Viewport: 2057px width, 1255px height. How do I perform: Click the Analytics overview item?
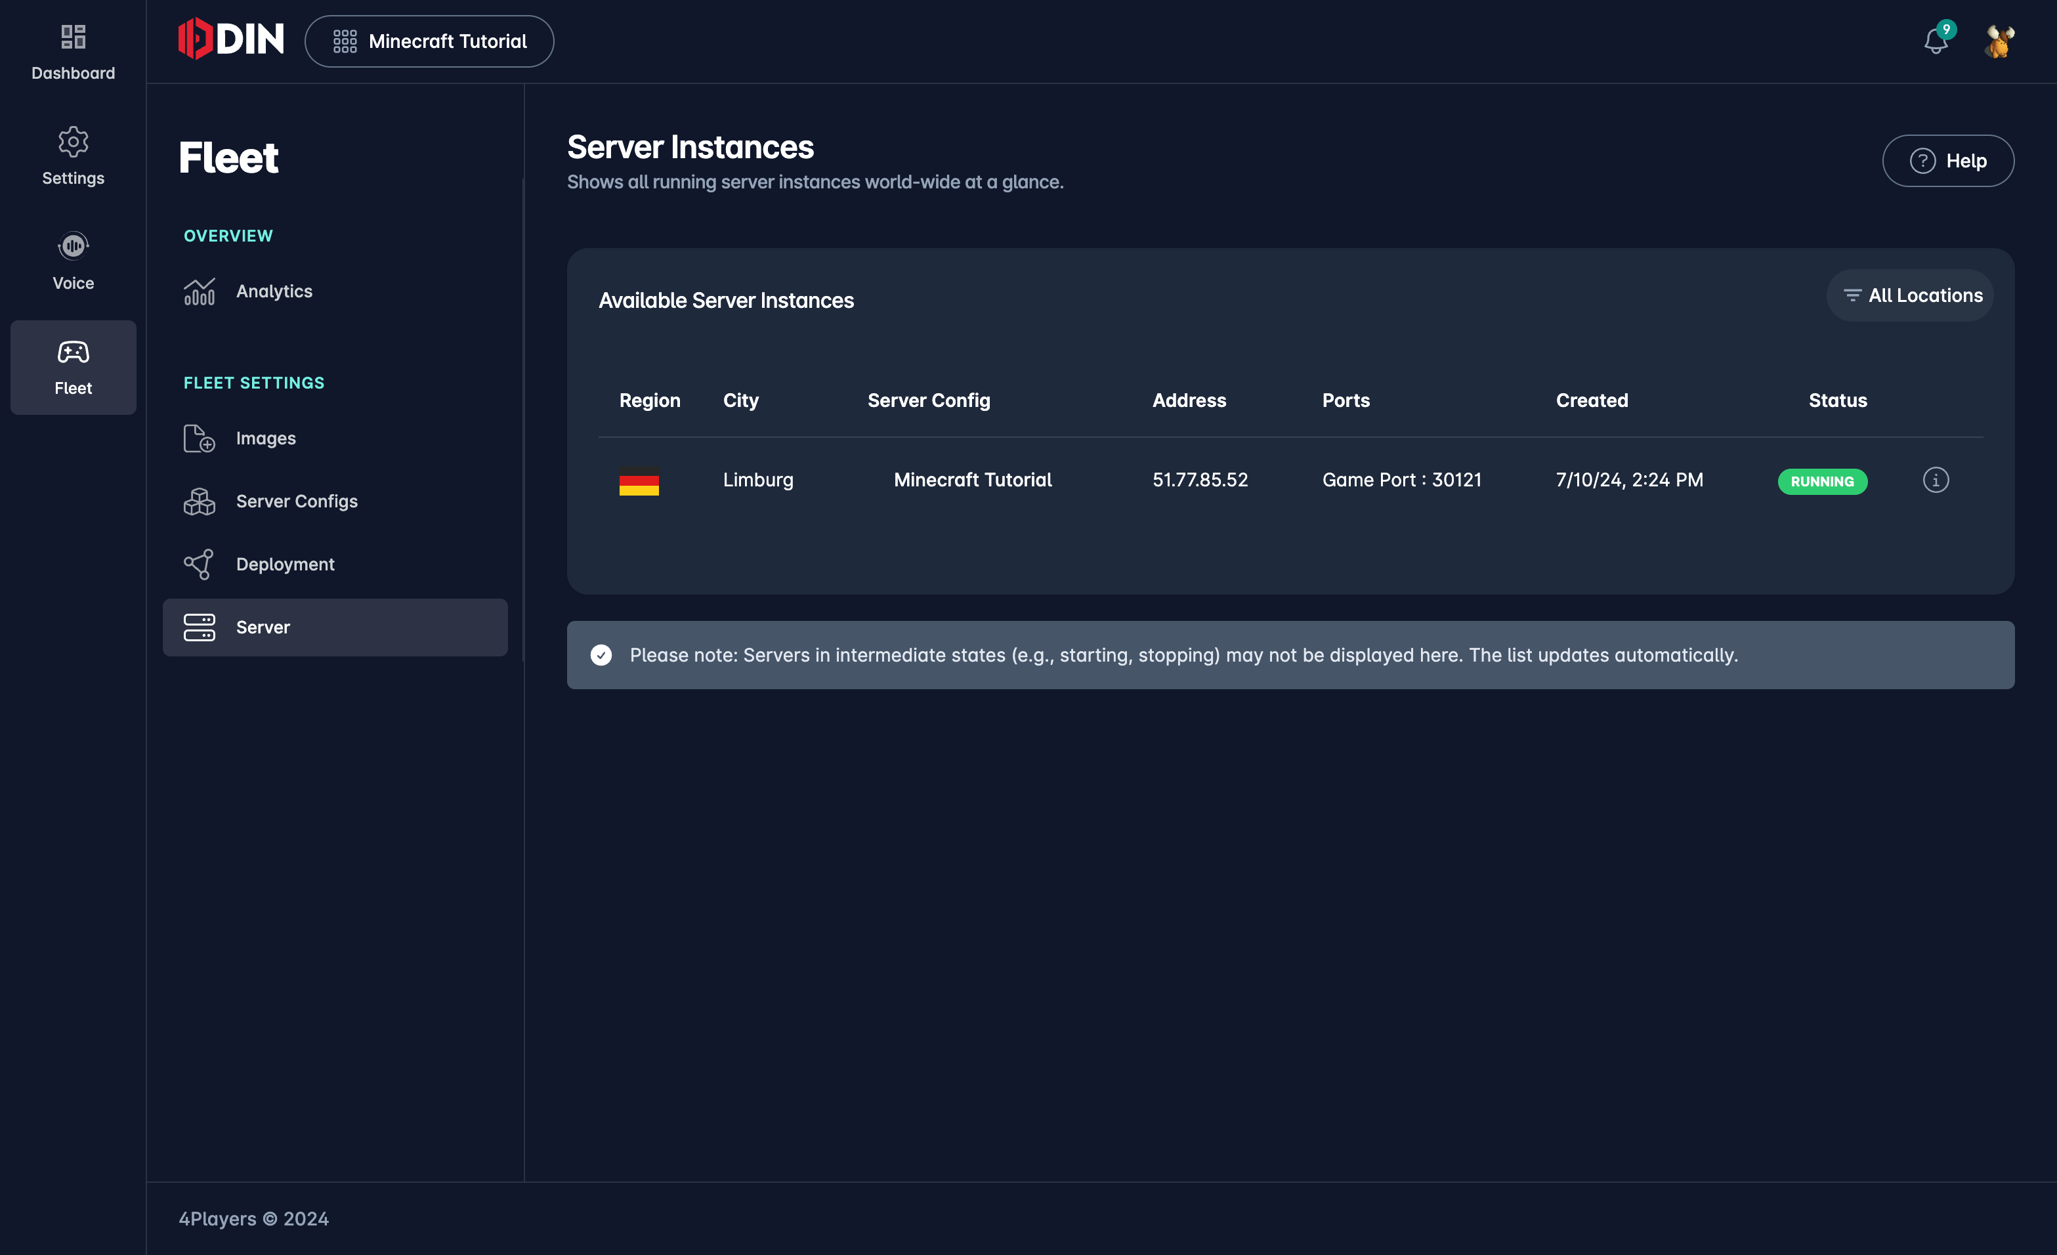[x=273, y=291]
